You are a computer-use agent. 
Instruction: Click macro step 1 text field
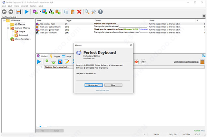pos(124,67)
